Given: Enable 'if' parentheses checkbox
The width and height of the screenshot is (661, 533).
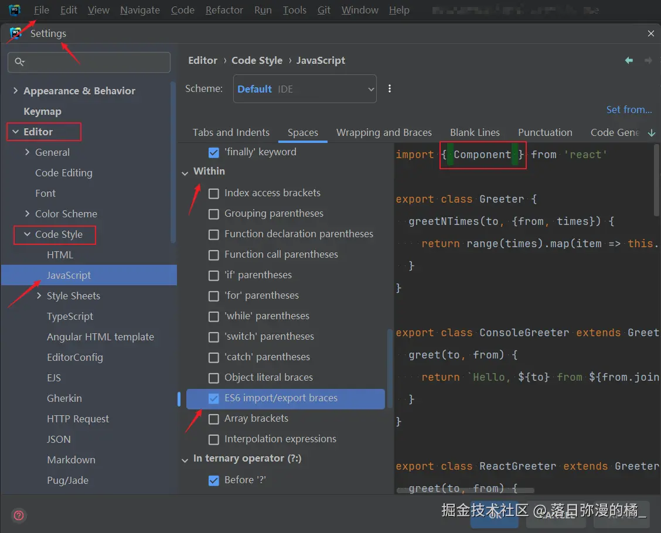Looking at the screenshot, I should click(x=214, y=275).
